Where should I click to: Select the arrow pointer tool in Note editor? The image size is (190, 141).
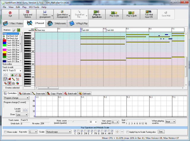pyautogui.click(x=6, y=79)
